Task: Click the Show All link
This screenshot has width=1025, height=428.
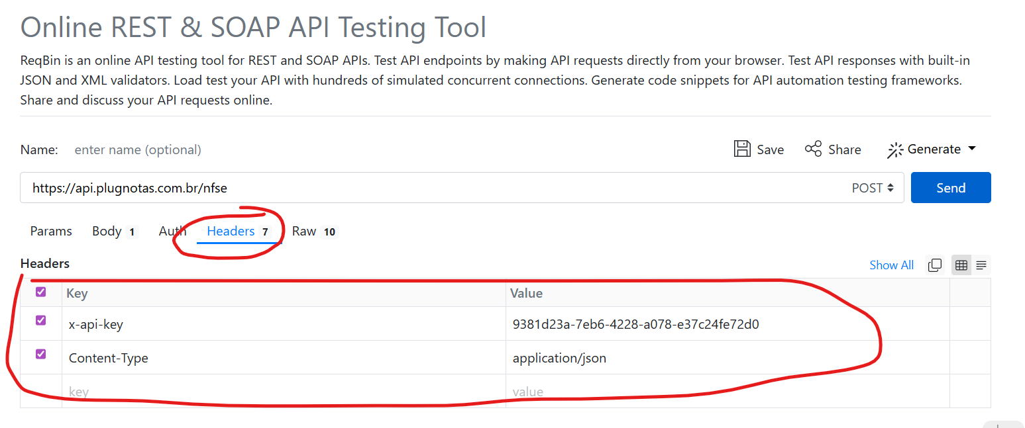Action: 891,265
